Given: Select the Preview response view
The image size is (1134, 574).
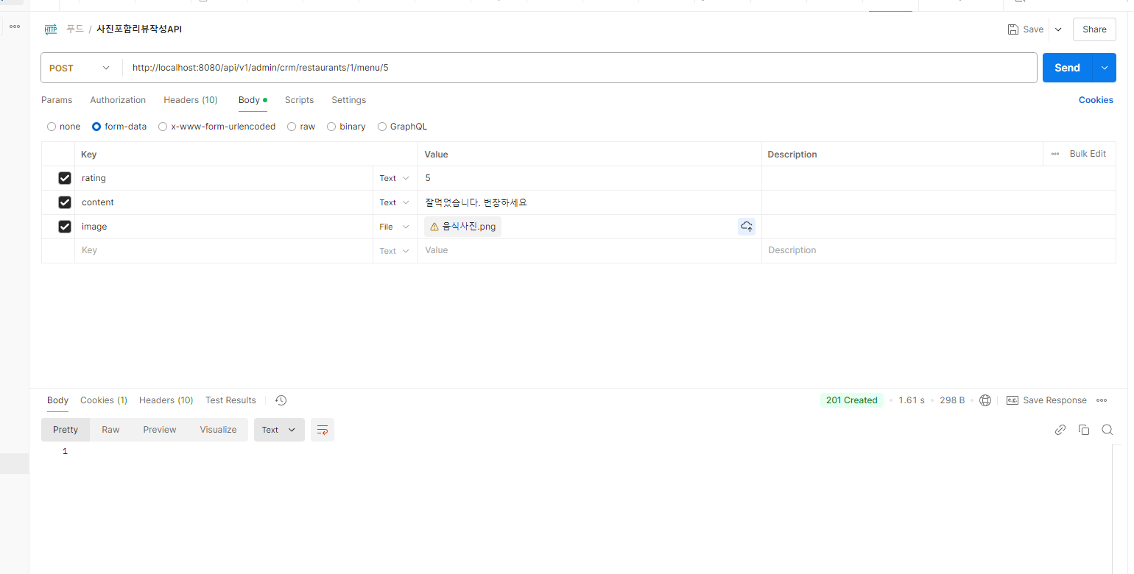Looking at the screenshot, I should click(160, 430).
